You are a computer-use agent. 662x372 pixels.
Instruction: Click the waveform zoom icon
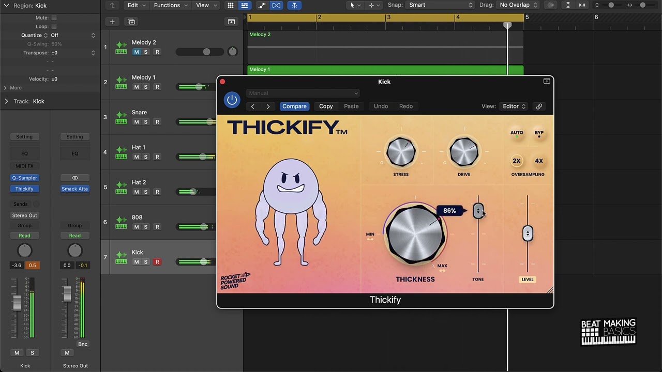point(550,5)
